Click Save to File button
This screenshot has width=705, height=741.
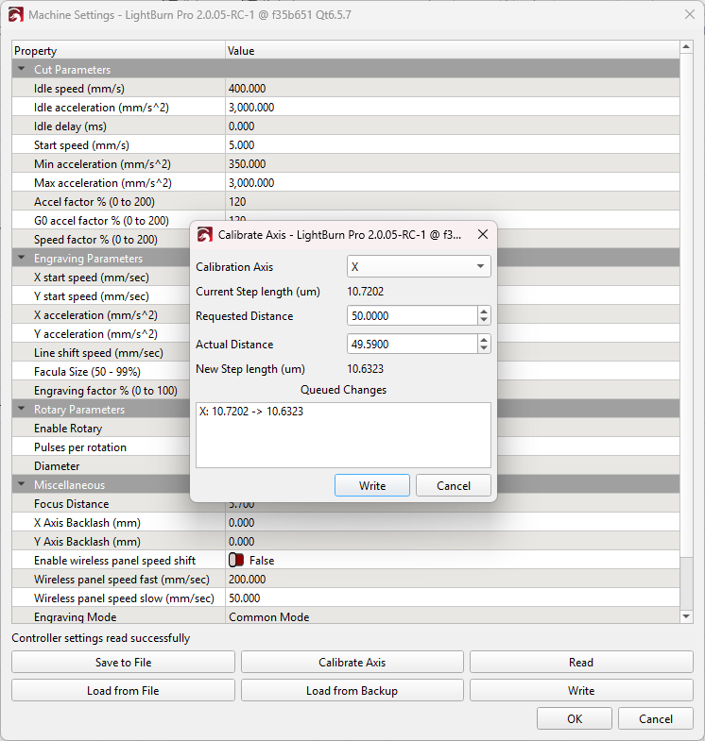coord(123,662)
